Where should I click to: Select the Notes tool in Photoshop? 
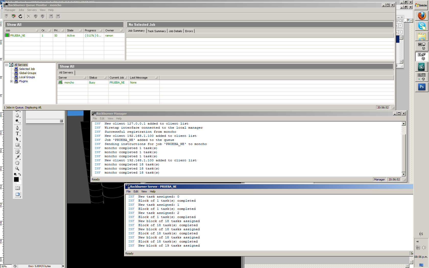[17, 152]
